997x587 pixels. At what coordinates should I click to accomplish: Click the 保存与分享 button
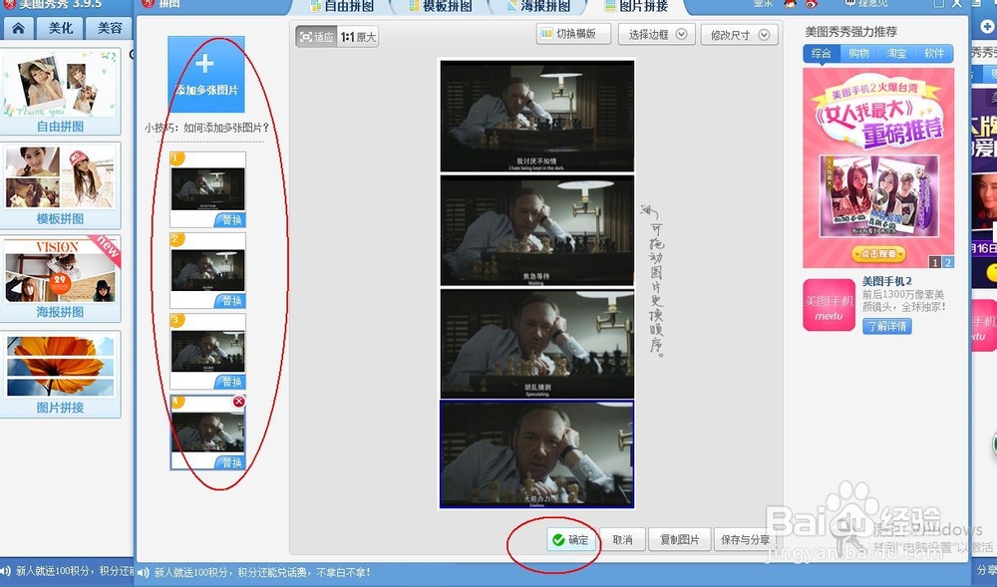(745, 539)
